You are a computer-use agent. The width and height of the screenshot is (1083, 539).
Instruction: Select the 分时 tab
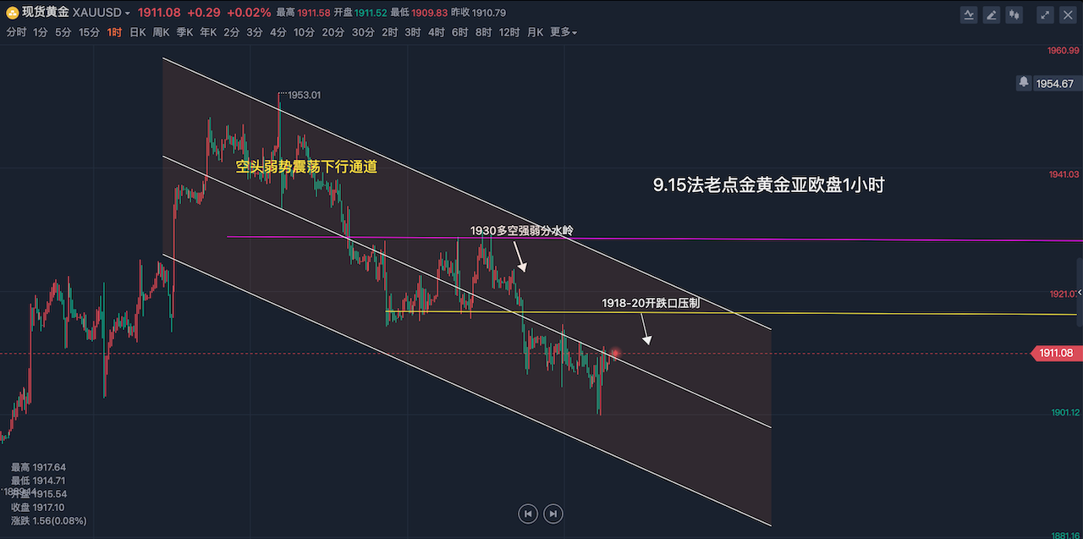point(16,32)
